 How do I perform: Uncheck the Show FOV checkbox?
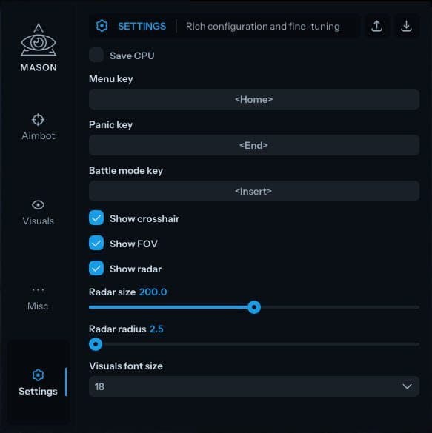click(96, 243)
